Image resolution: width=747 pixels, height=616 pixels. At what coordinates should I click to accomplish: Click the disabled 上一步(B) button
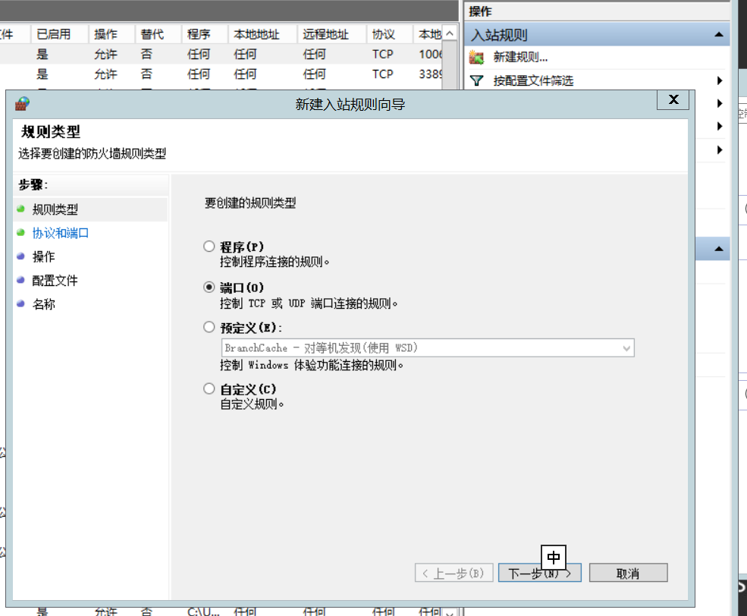click(454, 573)
